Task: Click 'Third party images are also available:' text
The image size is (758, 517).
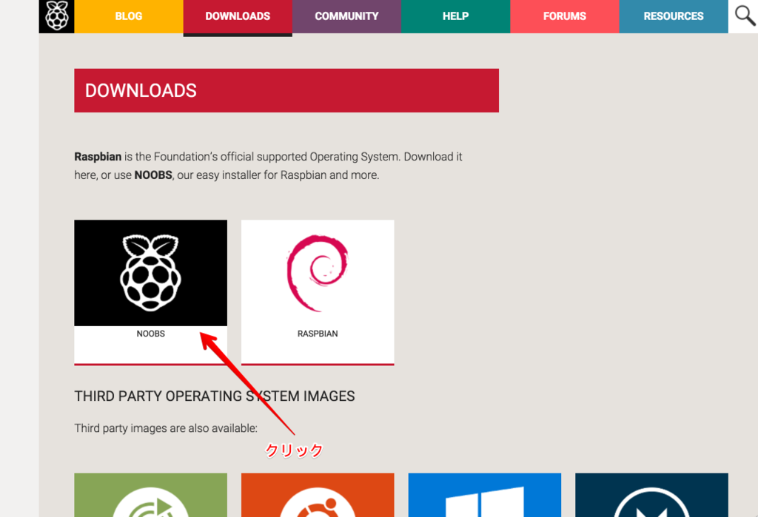Action: click(x=166, y=428)
